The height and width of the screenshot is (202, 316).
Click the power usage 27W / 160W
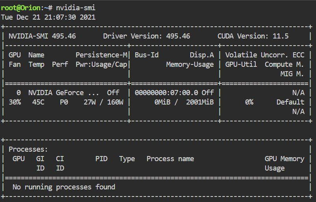click(103, 102)
